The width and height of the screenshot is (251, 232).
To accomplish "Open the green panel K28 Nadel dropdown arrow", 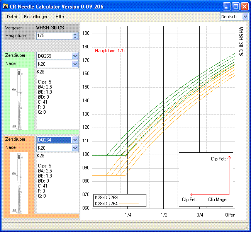I will coord(75,64).
